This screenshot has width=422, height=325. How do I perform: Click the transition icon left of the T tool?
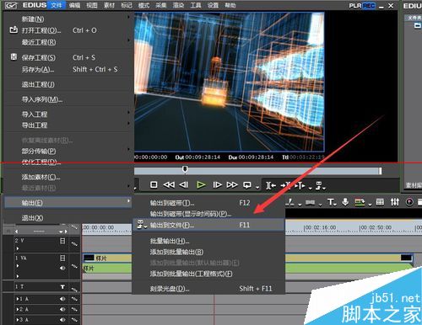(x=311, y=202)
